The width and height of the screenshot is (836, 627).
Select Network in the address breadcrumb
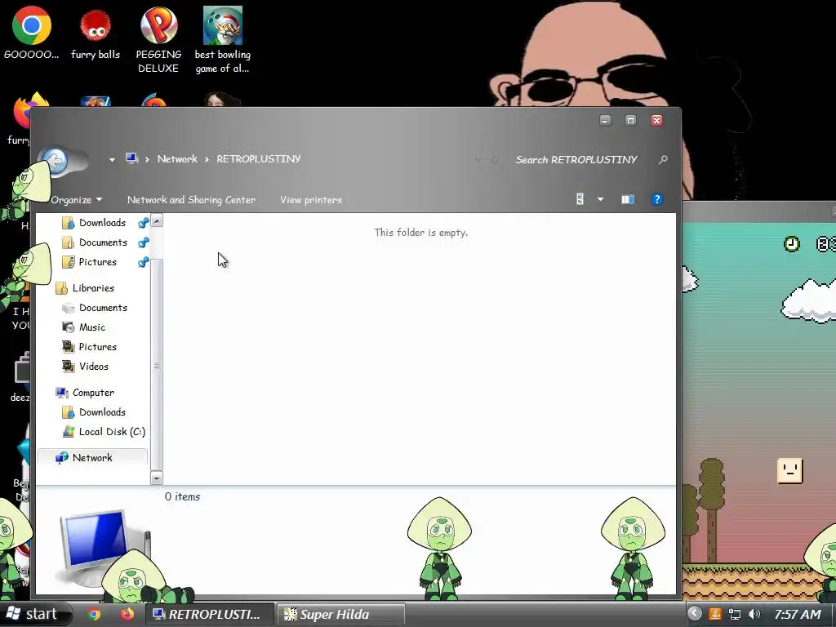[177, 159]
